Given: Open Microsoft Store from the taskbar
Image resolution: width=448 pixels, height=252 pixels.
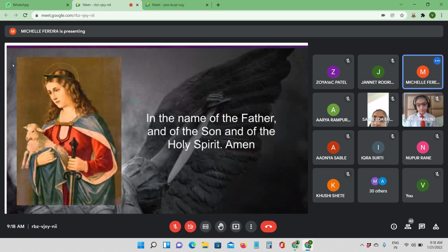Looking at the screenshot, I should tap(218, 245).
